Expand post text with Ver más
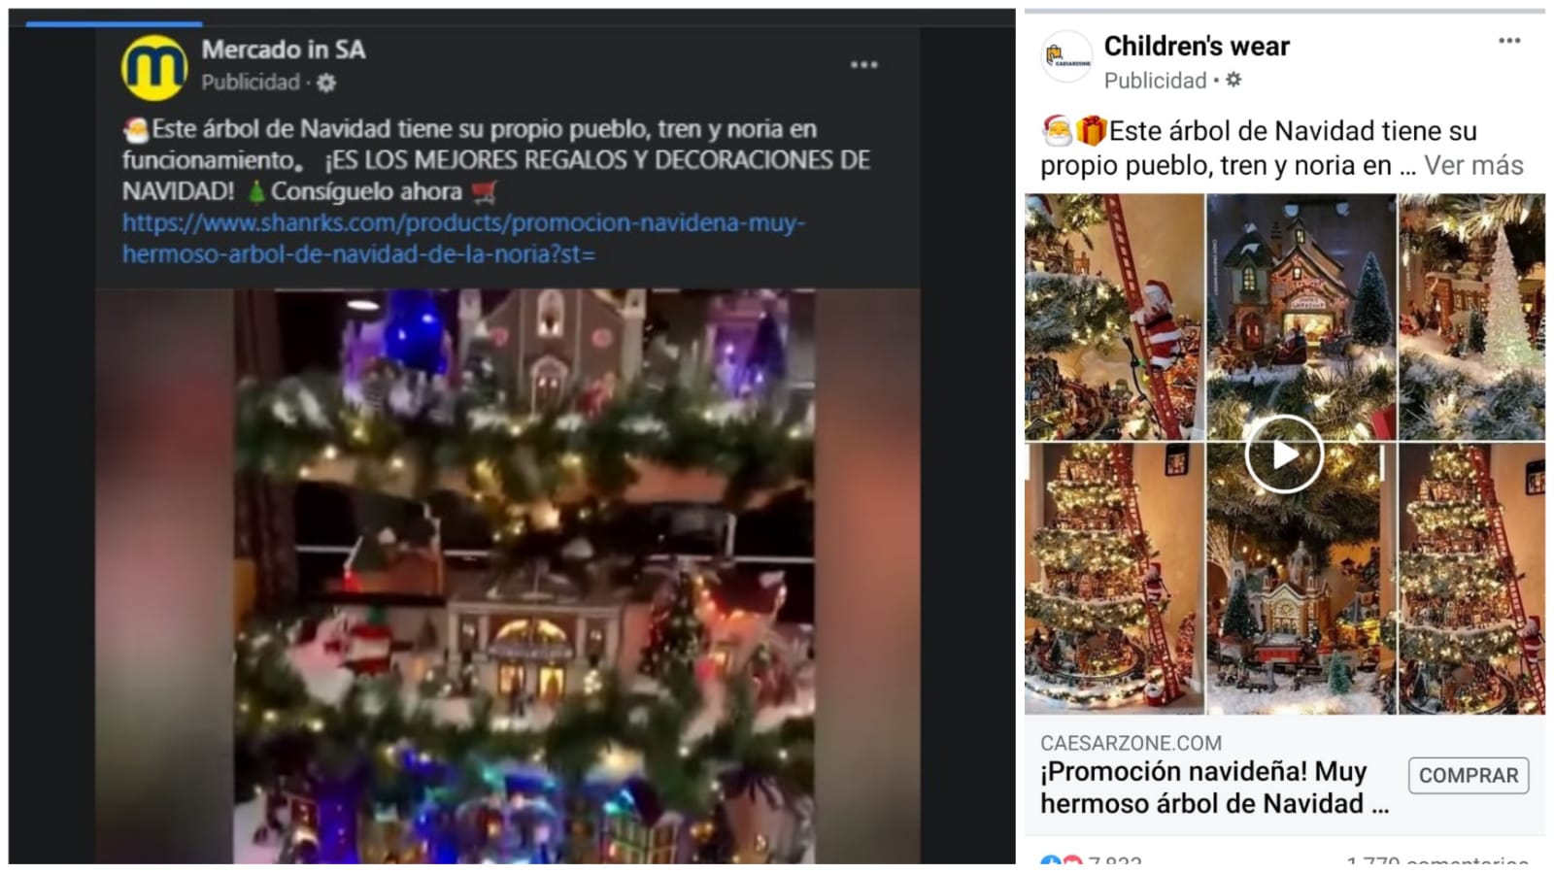1554x874 pixels. coord(1473,165)
